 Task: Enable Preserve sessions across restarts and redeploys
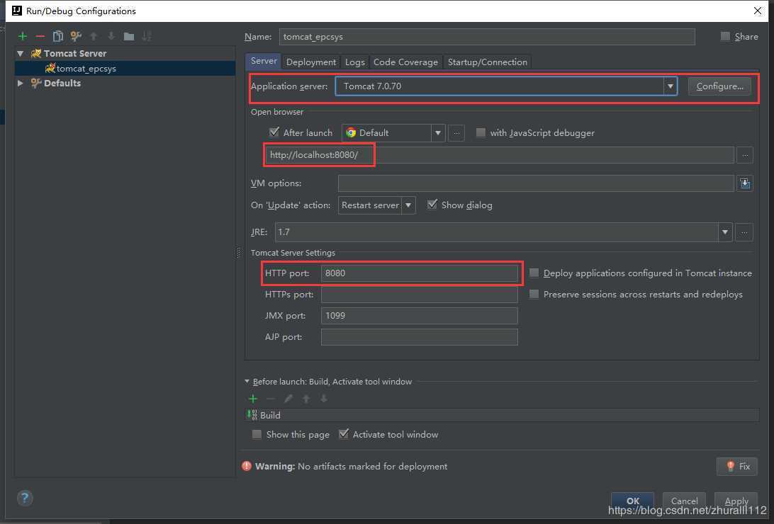[x=534, y=294]
